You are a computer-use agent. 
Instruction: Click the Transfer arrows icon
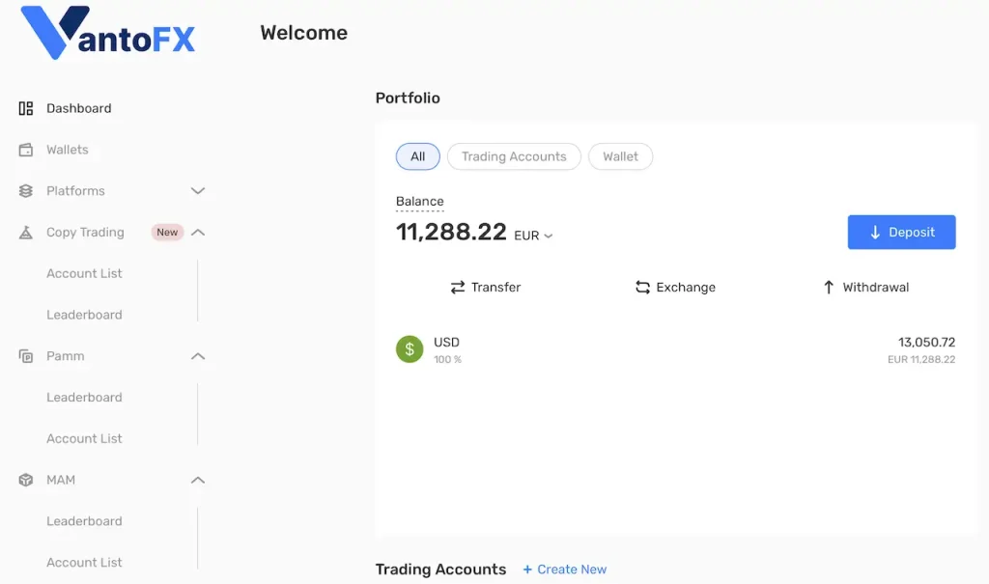[x=456, y=287]
